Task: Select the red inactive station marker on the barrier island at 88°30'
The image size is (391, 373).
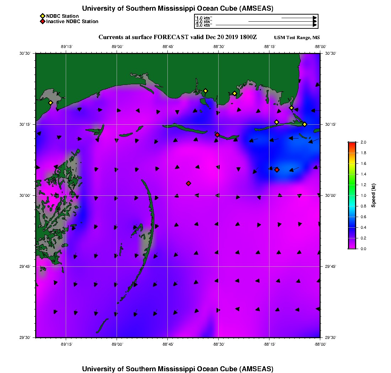Action: click(217, 135)
